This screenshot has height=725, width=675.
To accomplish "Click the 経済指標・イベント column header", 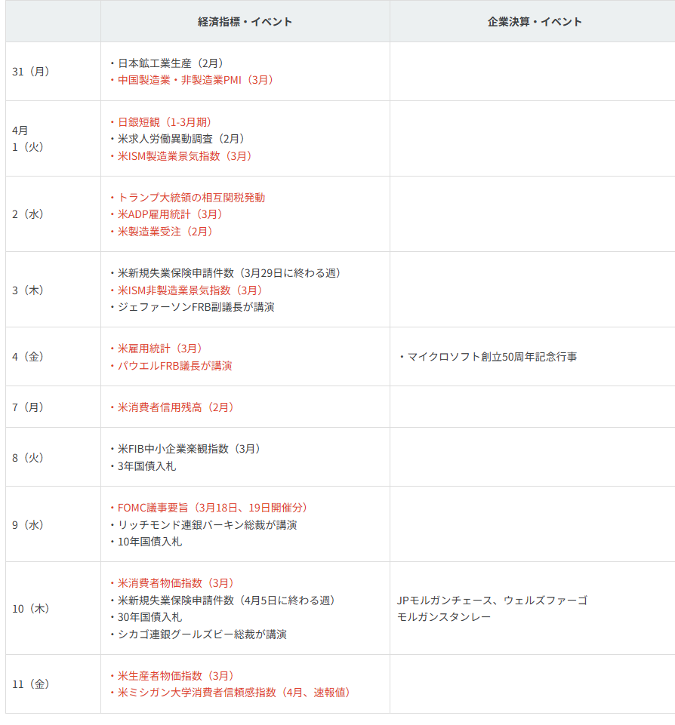I will coord(245,21).
